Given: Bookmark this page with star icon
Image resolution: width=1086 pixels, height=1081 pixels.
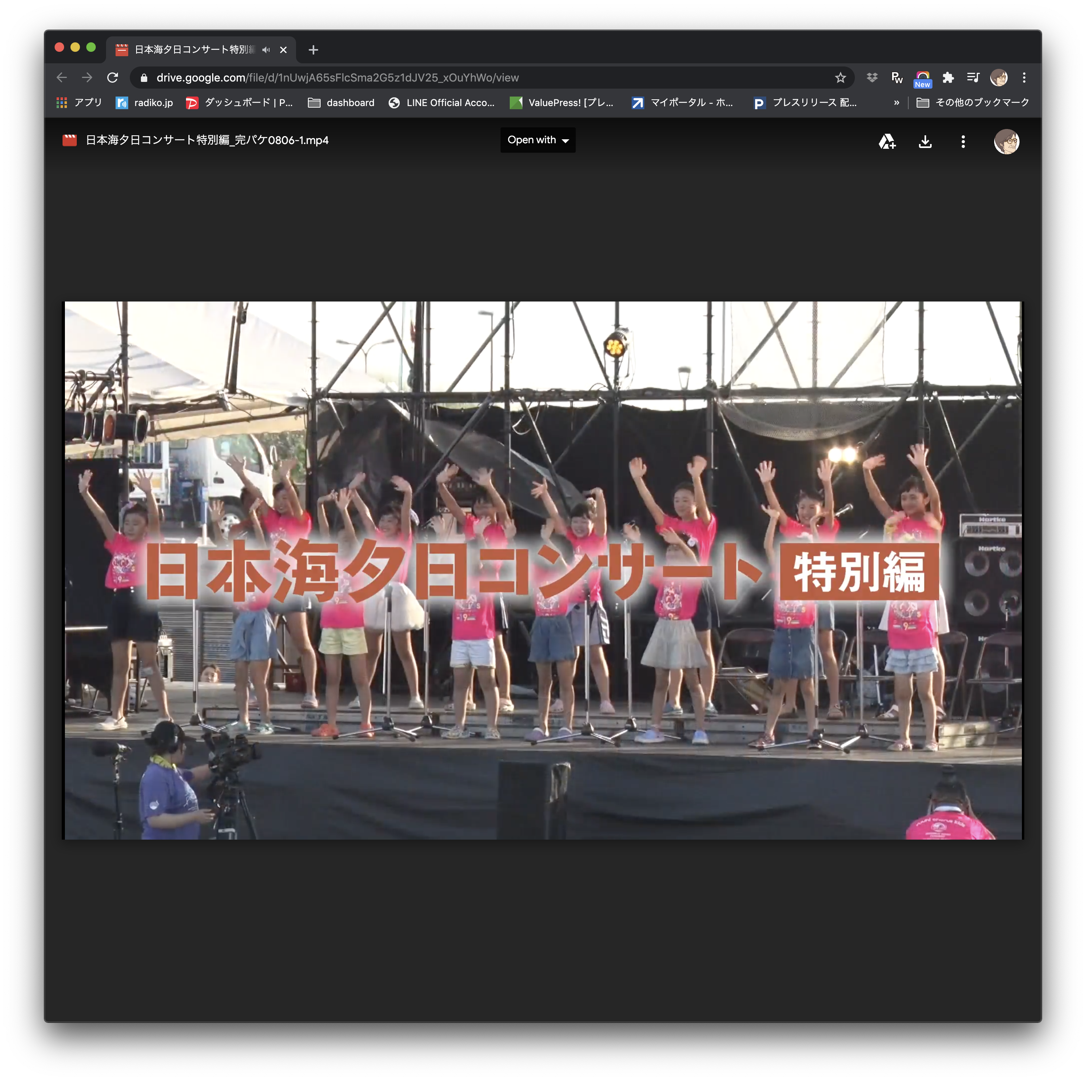Looking at the screenshot, I should [840, 78].
